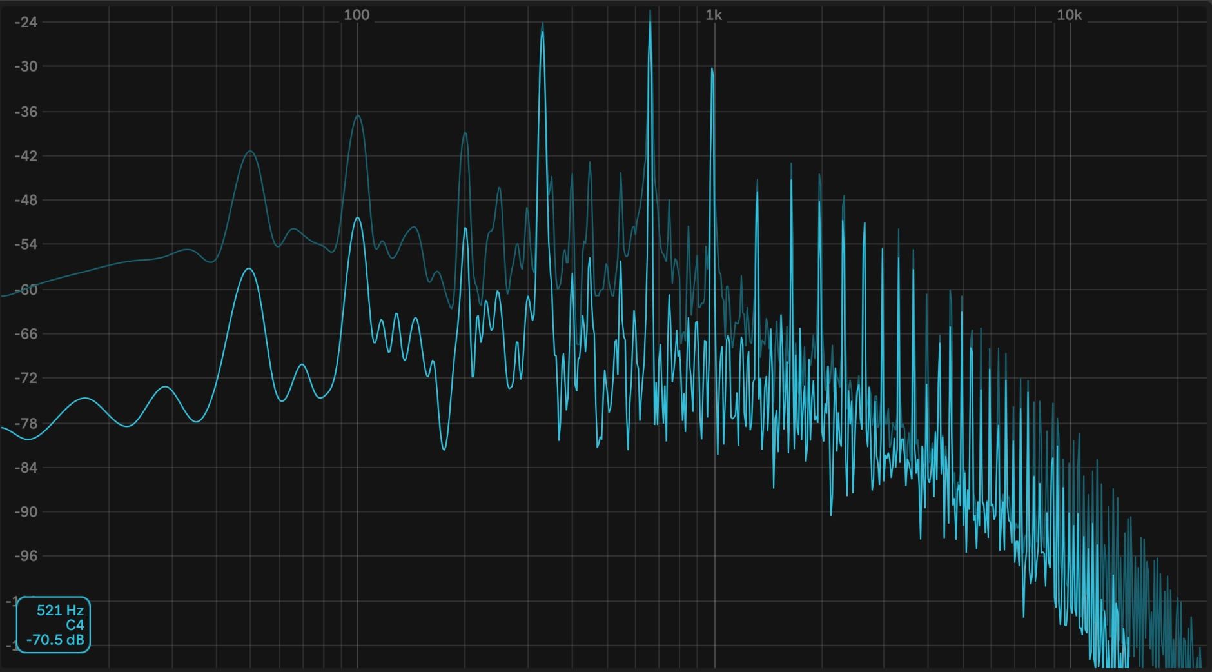The width and height of the screenshot is (1212, 672).
Task: Select the 1k frequency axis label
Action: pos(714,15)
